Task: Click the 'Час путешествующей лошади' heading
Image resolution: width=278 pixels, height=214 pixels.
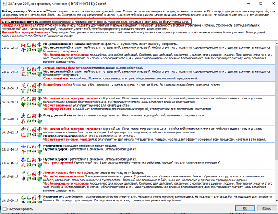Action: (x=67, y=139)
